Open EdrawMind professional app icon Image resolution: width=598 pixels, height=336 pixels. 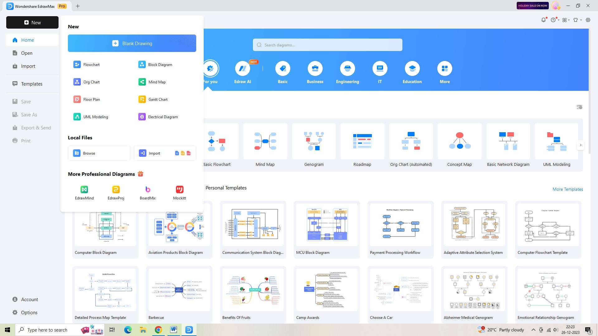point(84,189)
